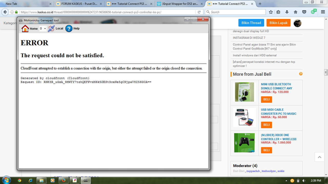Click the Bikin Thread button
The width and height of the screenshot is (328, 184).
pos(251,23)
